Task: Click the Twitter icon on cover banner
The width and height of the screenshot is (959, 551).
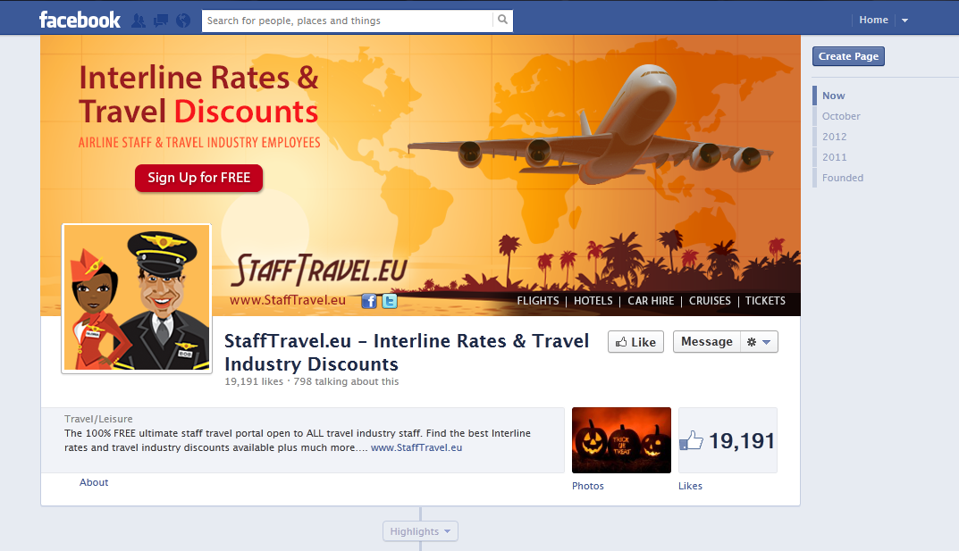Action: click(x=390, y=301)
